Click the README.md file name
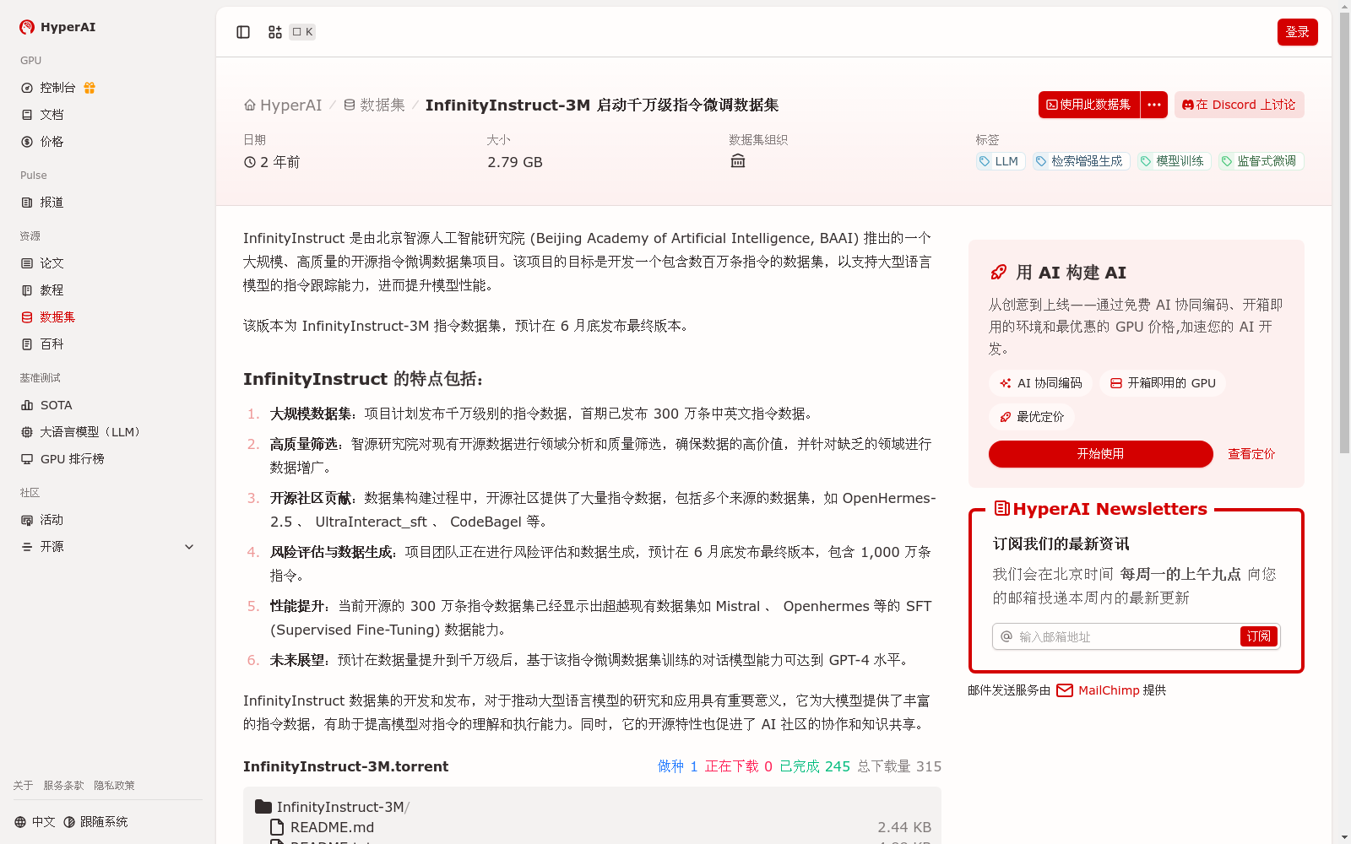 (x=332, y=827)
